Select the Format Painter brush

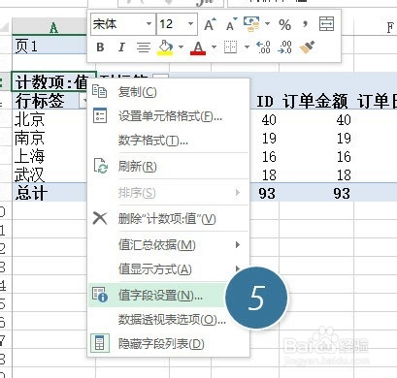tap(307, 47)
